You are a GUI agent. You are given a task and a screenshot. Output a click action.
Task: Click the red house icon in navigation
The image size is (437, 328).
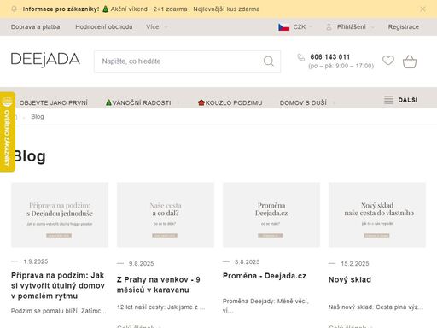point(201,102)
